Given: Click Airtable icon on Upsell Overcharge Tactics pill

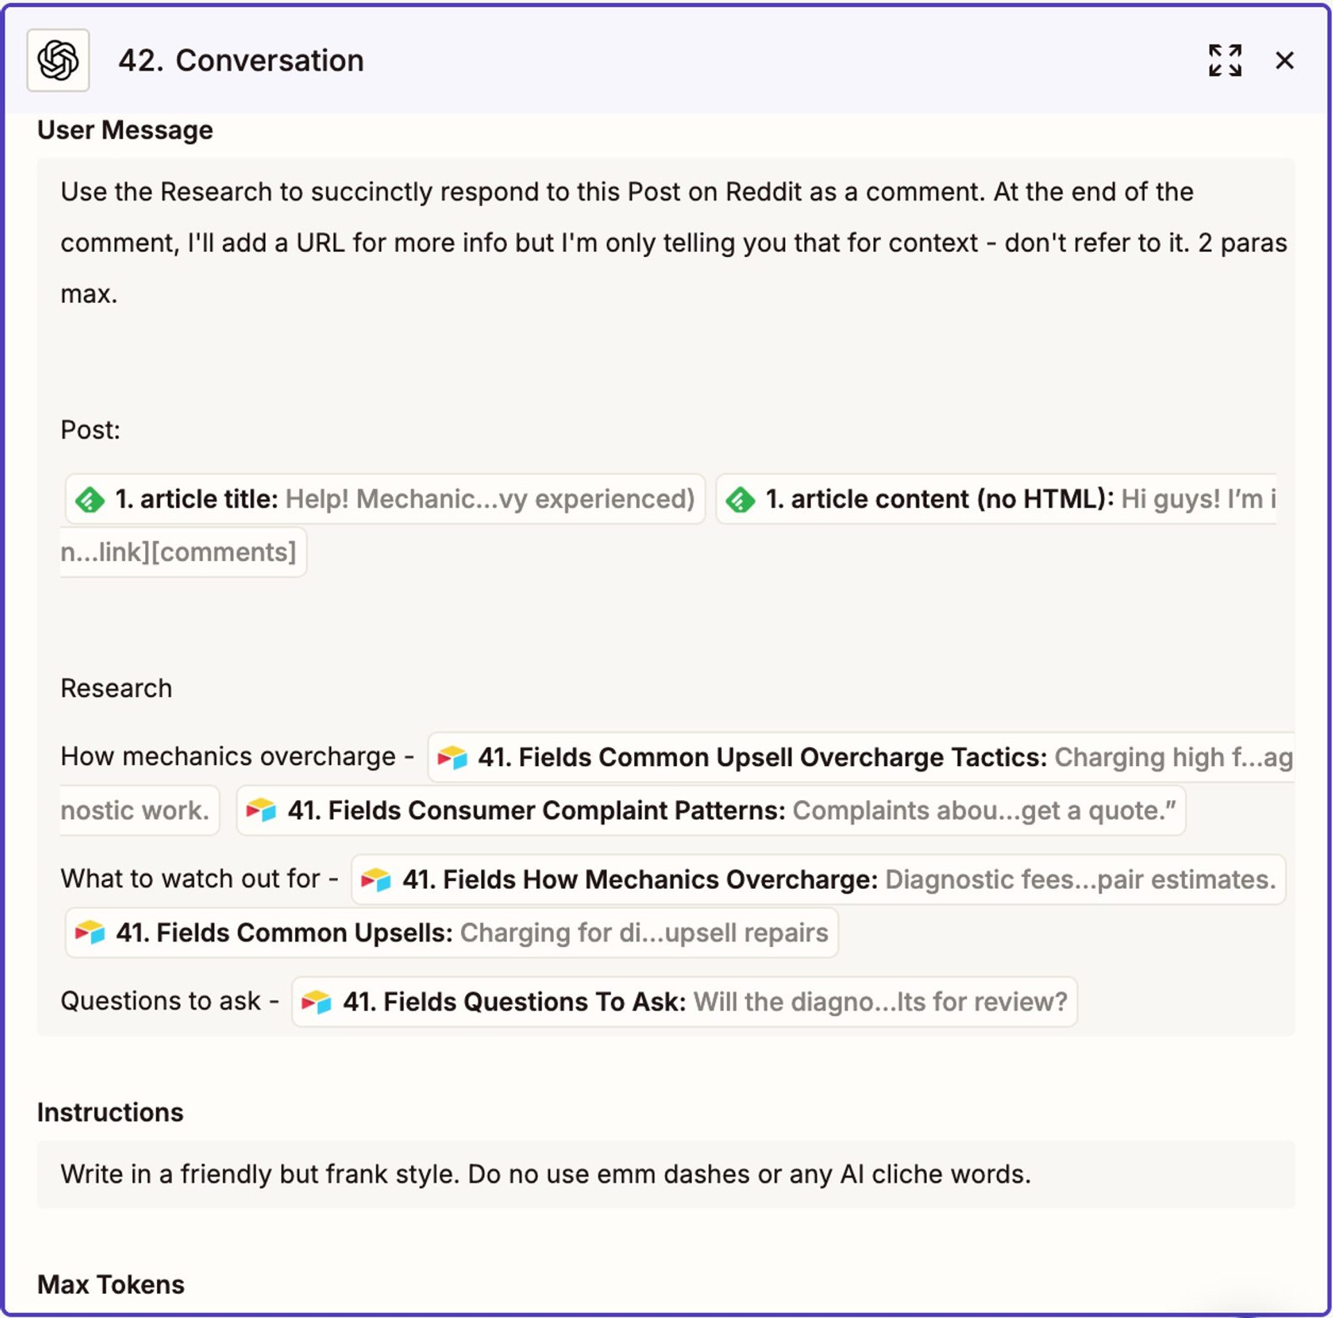Looking at the screenshot, I should [x=453, y=758].
